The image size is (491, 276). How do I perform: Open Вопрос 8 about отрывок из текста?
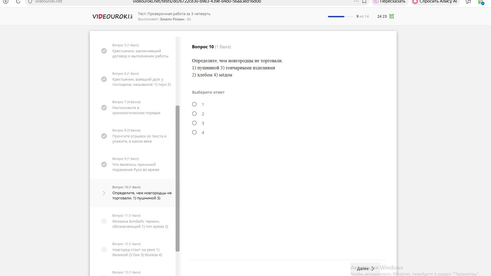coord(133,136)
